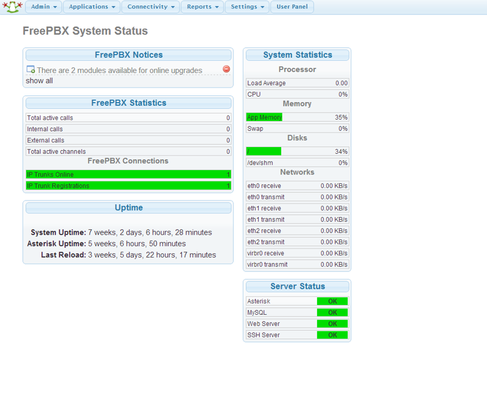This screenshot has width=487, height=420.
Task: Click the Asterisk Uptime value text
Action: (136, 244)
